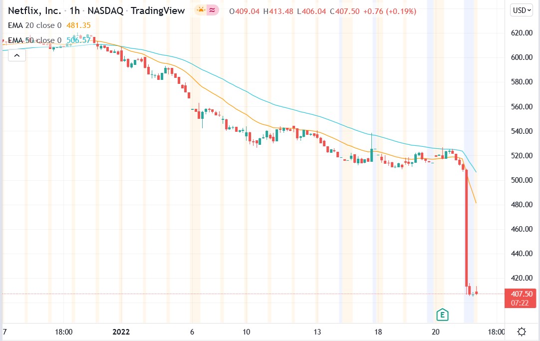Click the Earnings marker on the timeline
Screen dimensions: 540x341
point(442,315)
